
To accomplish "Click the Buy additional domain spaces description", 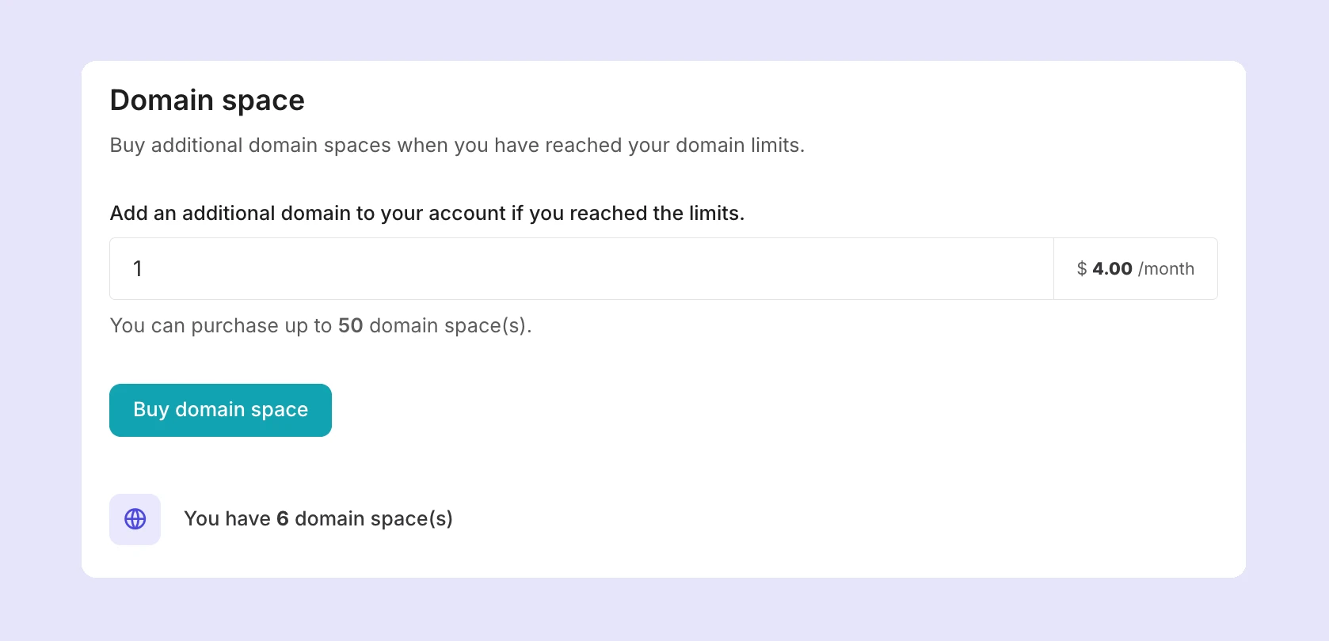I will pos(457,145).
